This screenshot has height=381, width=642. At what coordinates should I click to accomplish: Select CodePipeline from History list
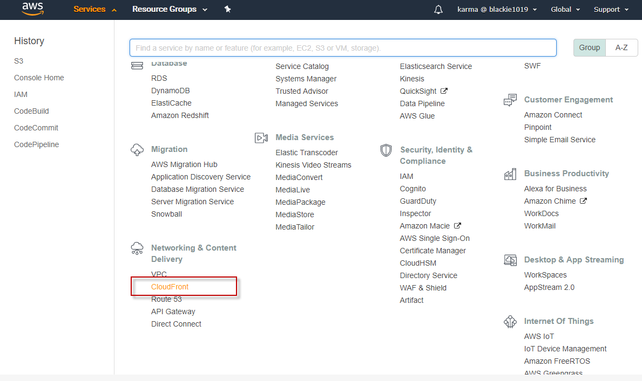pos(36,144)
